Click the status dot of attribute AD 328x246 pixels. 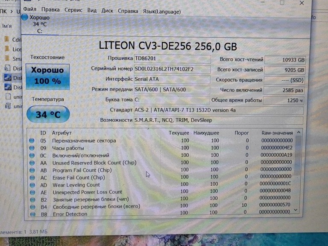pyautogui.click(x=32, y=185)
